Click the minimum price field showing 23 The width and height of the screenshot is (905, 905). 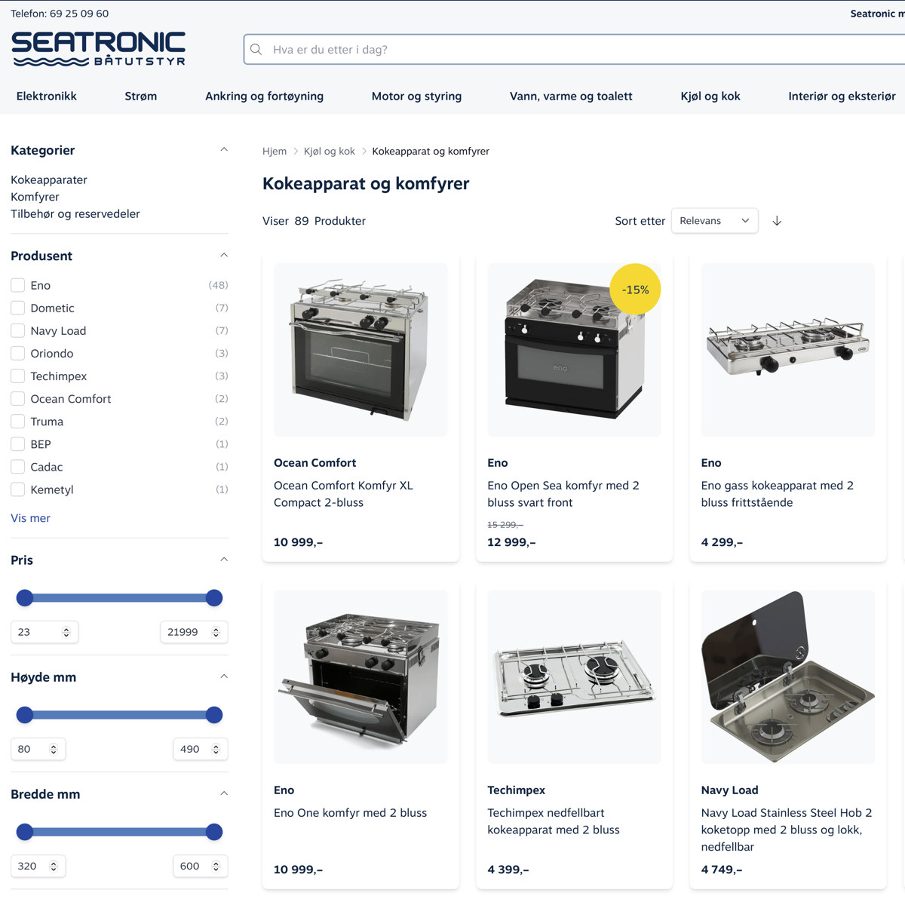pyautogui.click(x=44, y=632)
